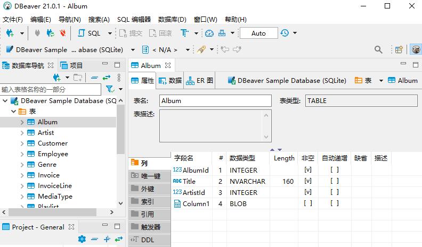Open the new connection dropdown arrow
This screenshot has height=247, width=422.
click(x=22, y=33)
